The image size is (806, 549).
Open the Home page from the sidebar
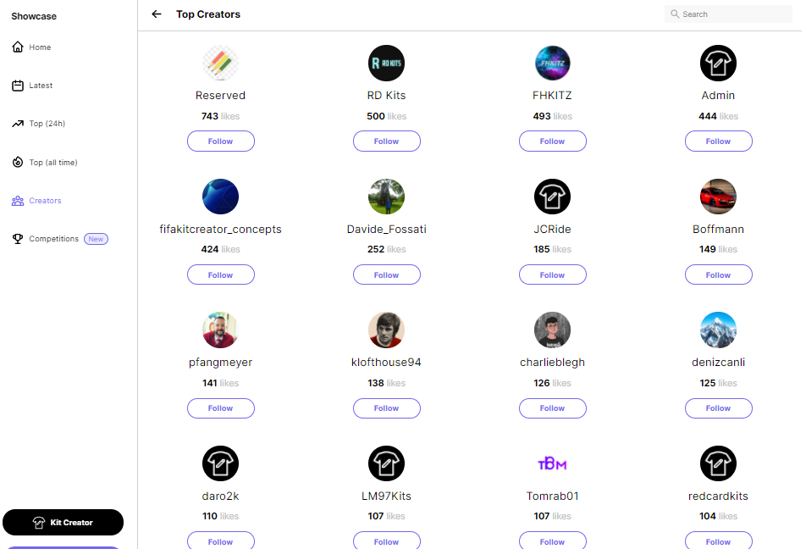[39, 47]
